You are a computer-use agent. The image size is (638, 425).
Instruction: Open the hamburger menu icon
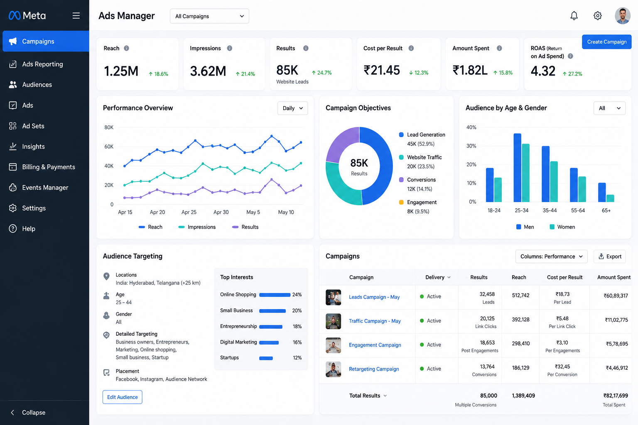(x=76, y=16)
